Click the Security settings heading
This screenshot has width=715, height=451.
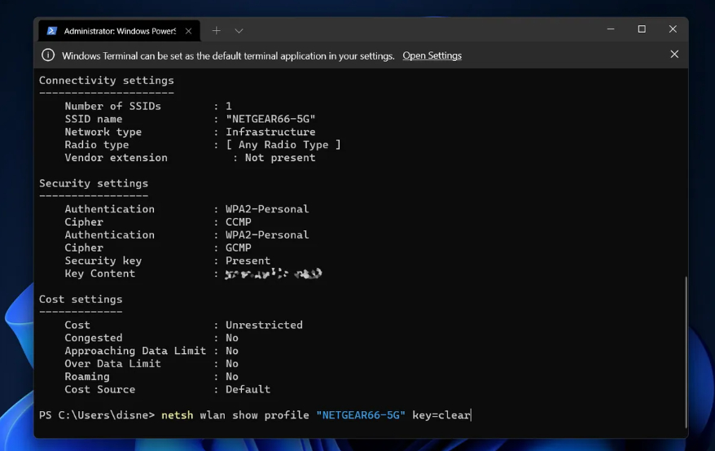(x=94, y=183)
